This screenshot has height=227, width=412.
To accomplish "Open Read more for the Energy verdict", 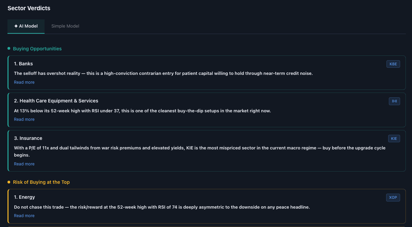I will click(x=24, y=215).
